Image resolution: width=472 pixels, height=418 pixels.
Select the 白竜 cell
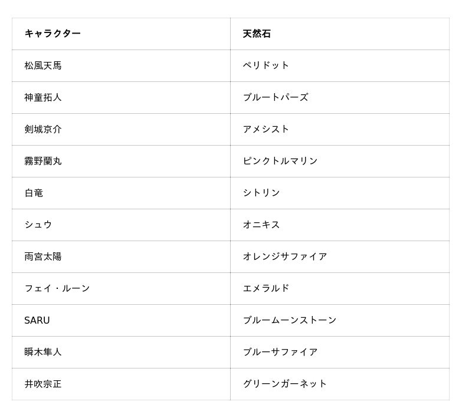coord(34,193)
